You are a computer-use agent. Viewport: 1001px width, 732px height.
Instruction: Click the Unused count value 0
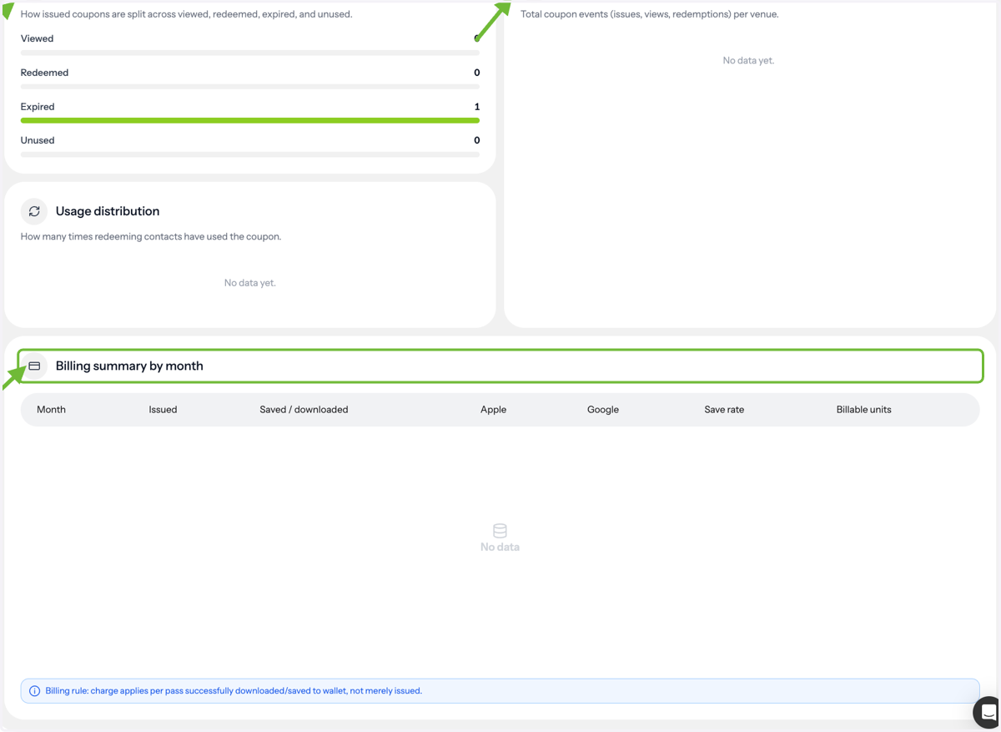tap(477, 140)
